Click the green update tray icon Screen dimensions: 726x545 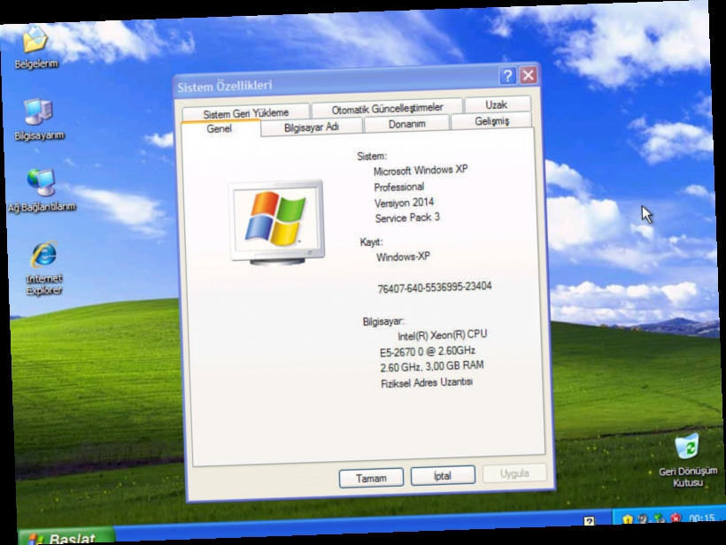657,516
